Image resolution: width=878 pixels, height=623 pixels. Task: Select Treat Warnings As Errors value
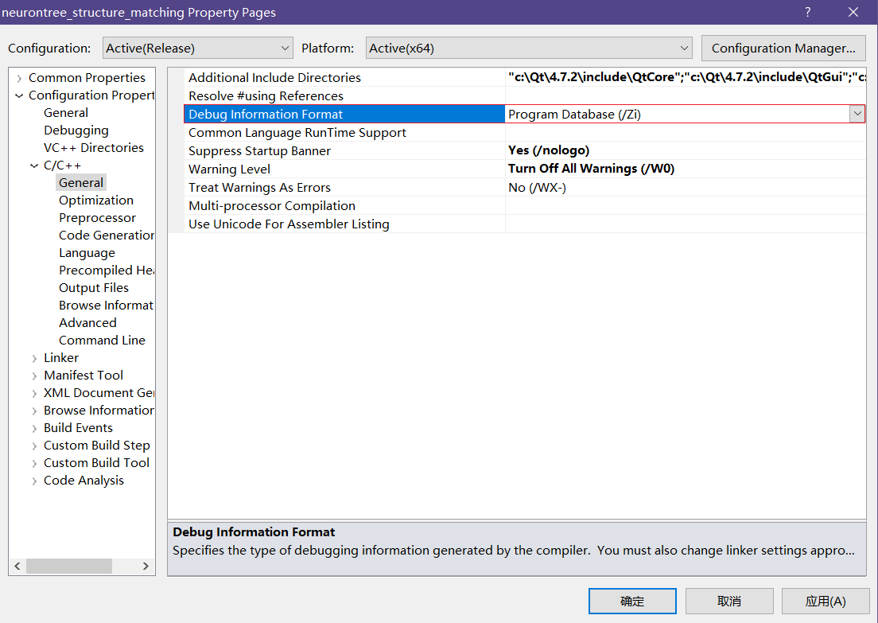684,188
